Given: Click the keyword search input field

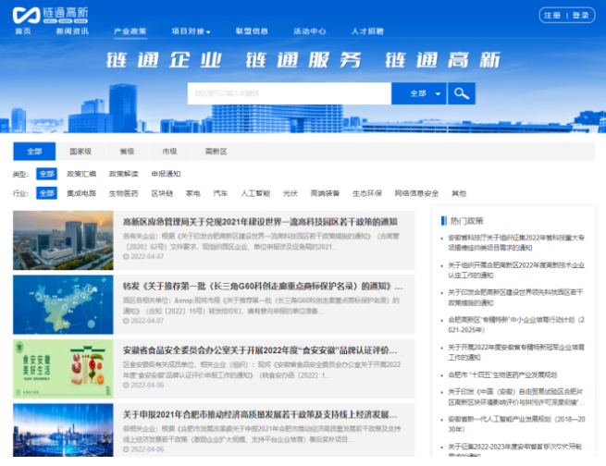Looking at the screenshot, I should click(289, 93).
